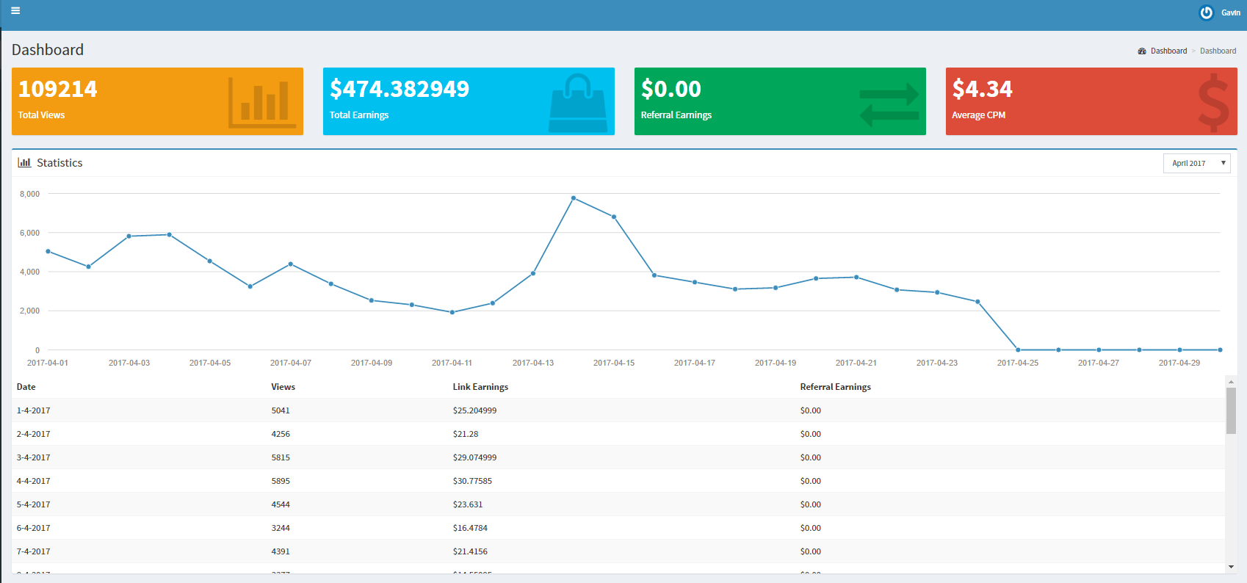
Task: Open the hamburger sidebar menu
Action: [x=15, y=11]
